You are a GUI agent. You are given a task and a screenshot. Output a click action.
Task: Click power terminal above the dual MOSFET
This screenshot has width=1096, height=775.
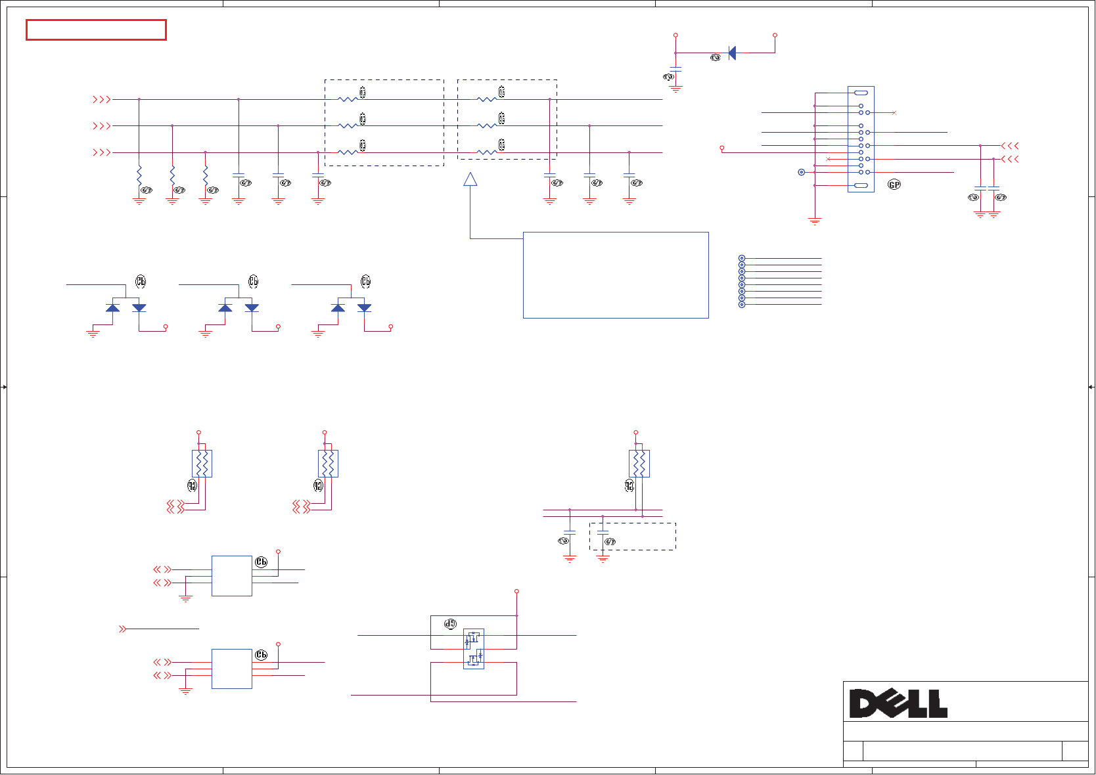tap(516, 591)
